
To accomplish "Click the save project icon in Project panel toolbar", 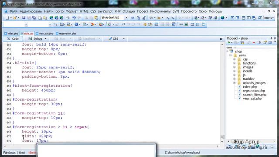I will pos(242,42).
